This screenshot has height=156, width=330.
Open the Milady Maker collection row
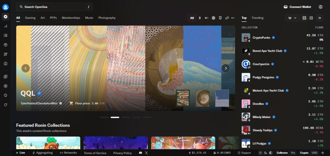282,117
